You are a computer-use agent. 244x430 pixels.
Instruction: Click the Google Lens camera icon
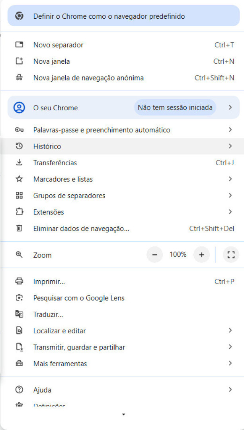pyautogui.click(x=19, y=297)
